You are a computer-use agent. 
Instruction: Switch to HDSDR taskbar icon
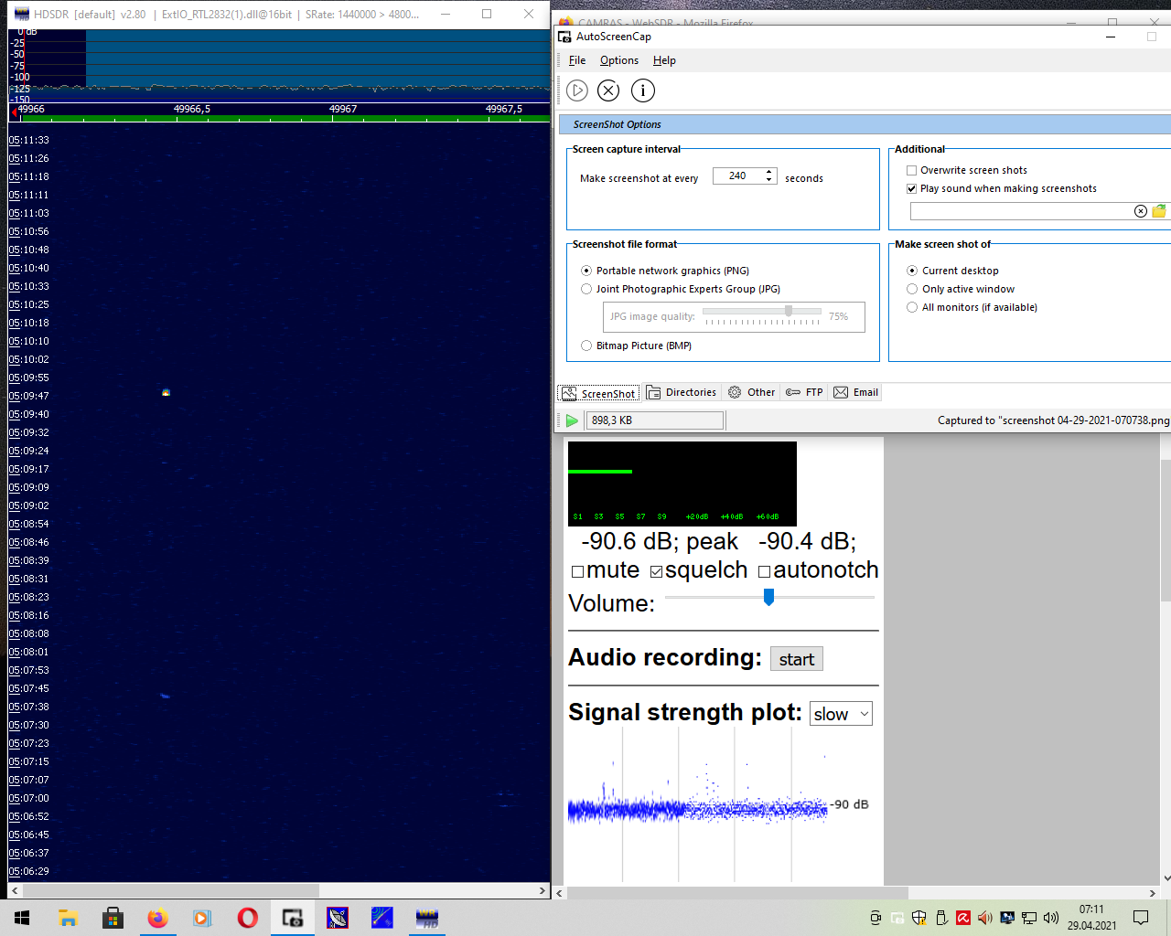(427, 918)
